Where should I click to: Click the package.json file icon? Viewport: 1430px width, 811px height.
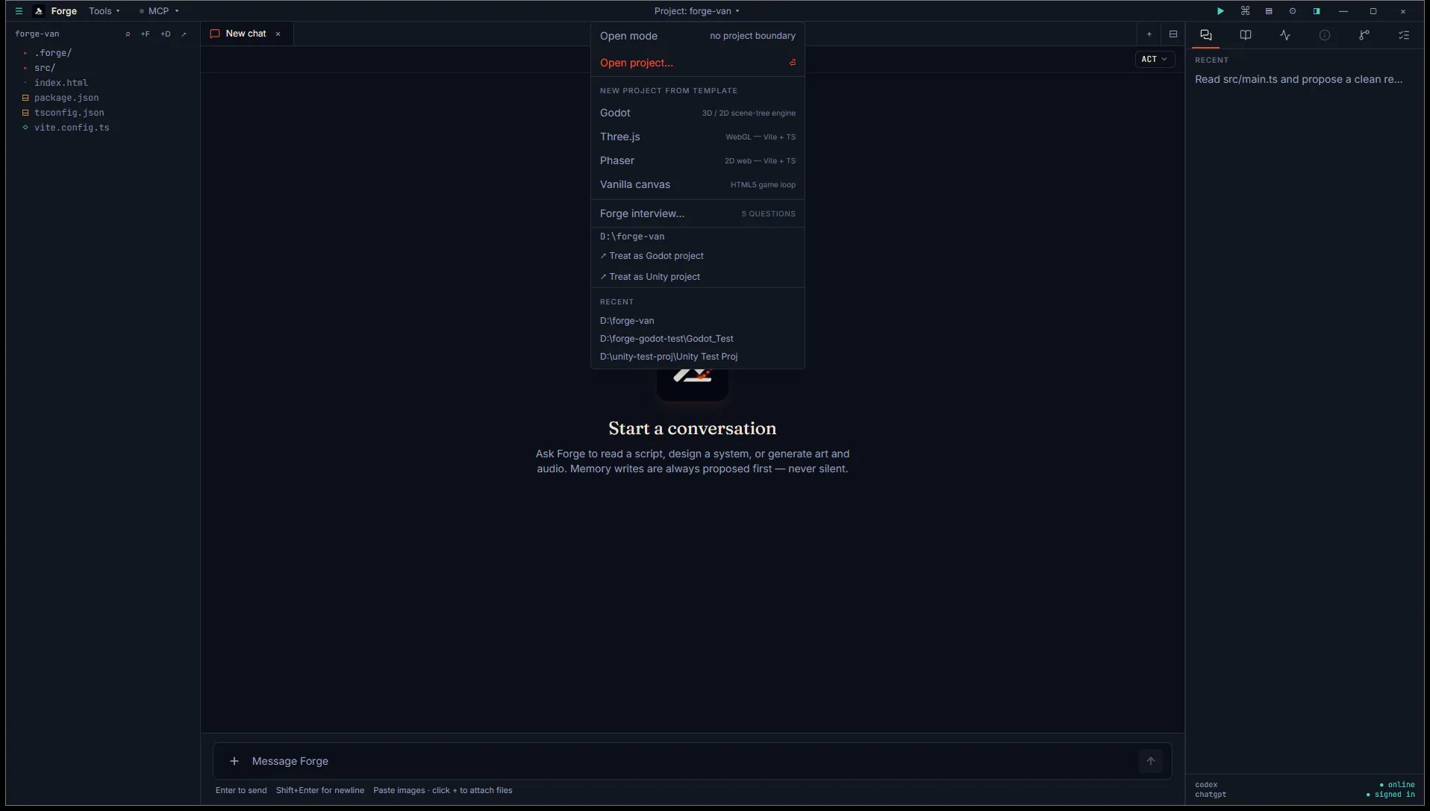pos(25,98)
